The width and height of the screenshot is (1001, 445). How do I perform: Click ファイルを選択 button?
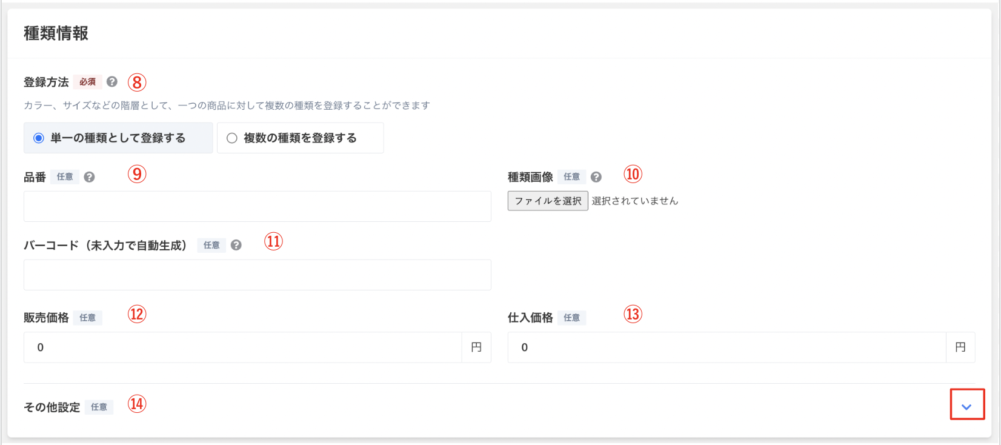click(x=548, y=201)
